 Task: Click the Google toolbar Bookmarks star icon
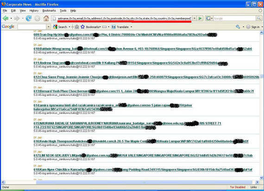click(82, 27)
